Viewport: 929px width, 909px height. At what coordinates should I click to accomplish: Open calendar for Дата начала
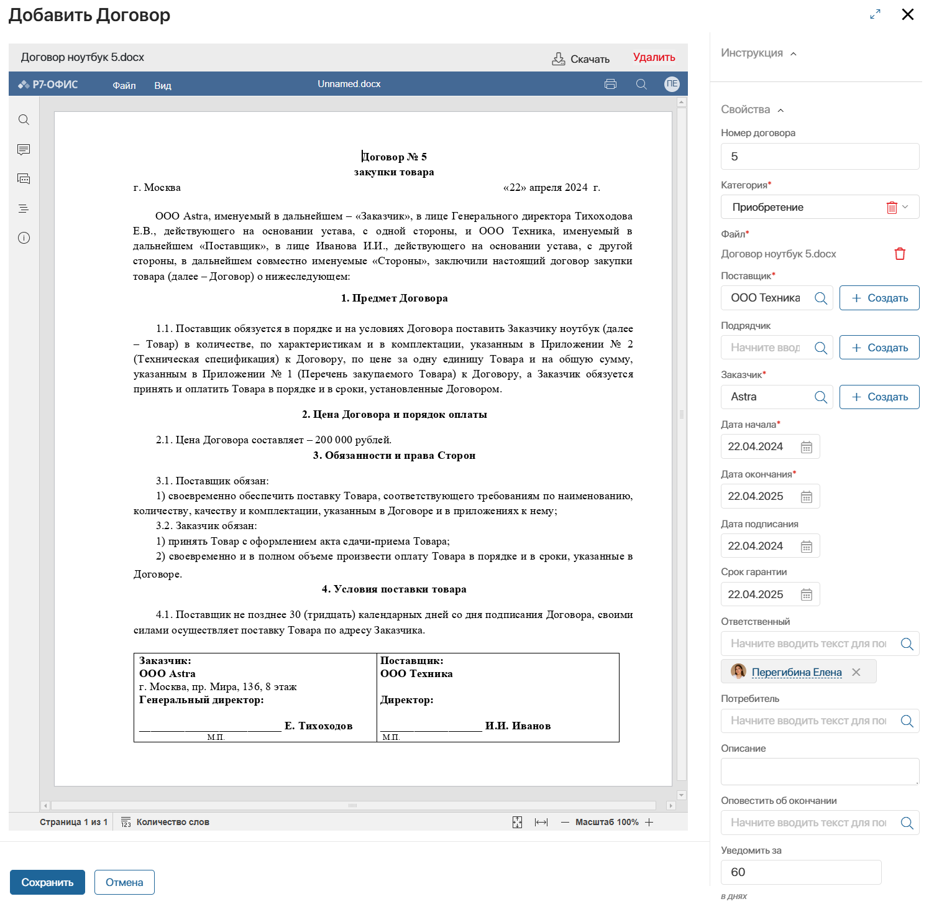[807, 447]
